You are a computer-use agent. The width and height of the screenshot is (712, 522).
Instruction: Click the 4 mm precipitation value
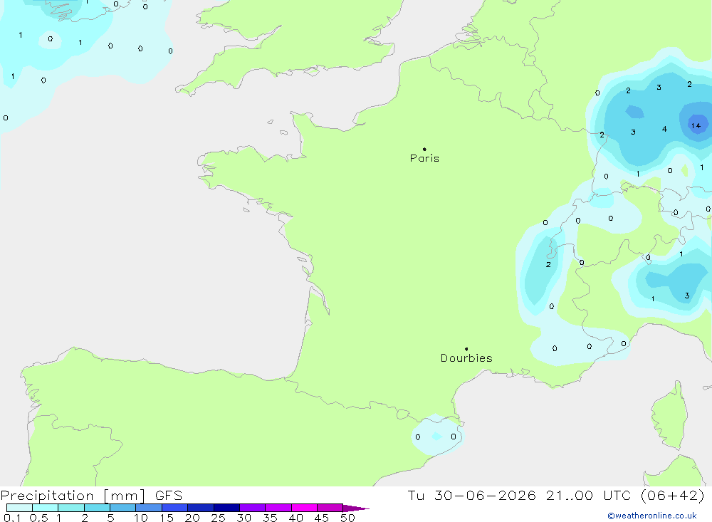point(664,129)
